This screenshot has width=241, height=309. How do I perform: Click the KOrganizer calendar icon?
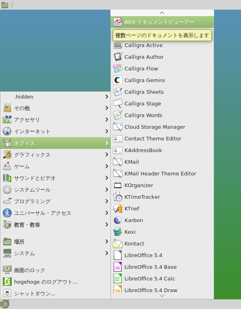[118, 185]
